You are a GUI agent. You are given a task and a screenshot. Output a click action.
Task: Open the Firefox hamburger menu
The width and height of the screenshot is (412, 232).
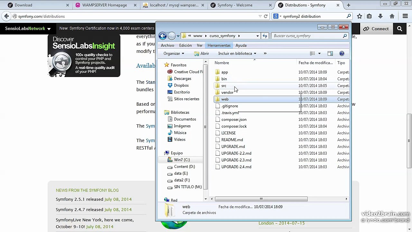[x=405, y=16]
